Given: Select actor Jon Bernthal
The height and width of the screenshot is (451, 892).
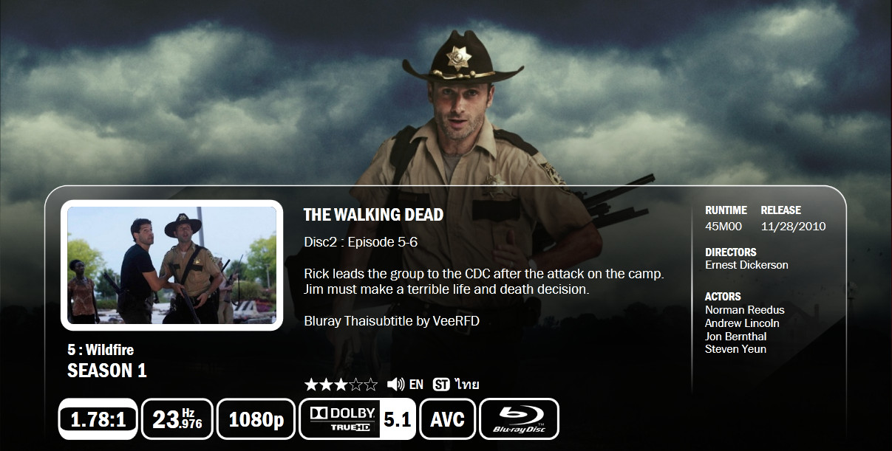Looking at the screenshot, I should point(736,337).
